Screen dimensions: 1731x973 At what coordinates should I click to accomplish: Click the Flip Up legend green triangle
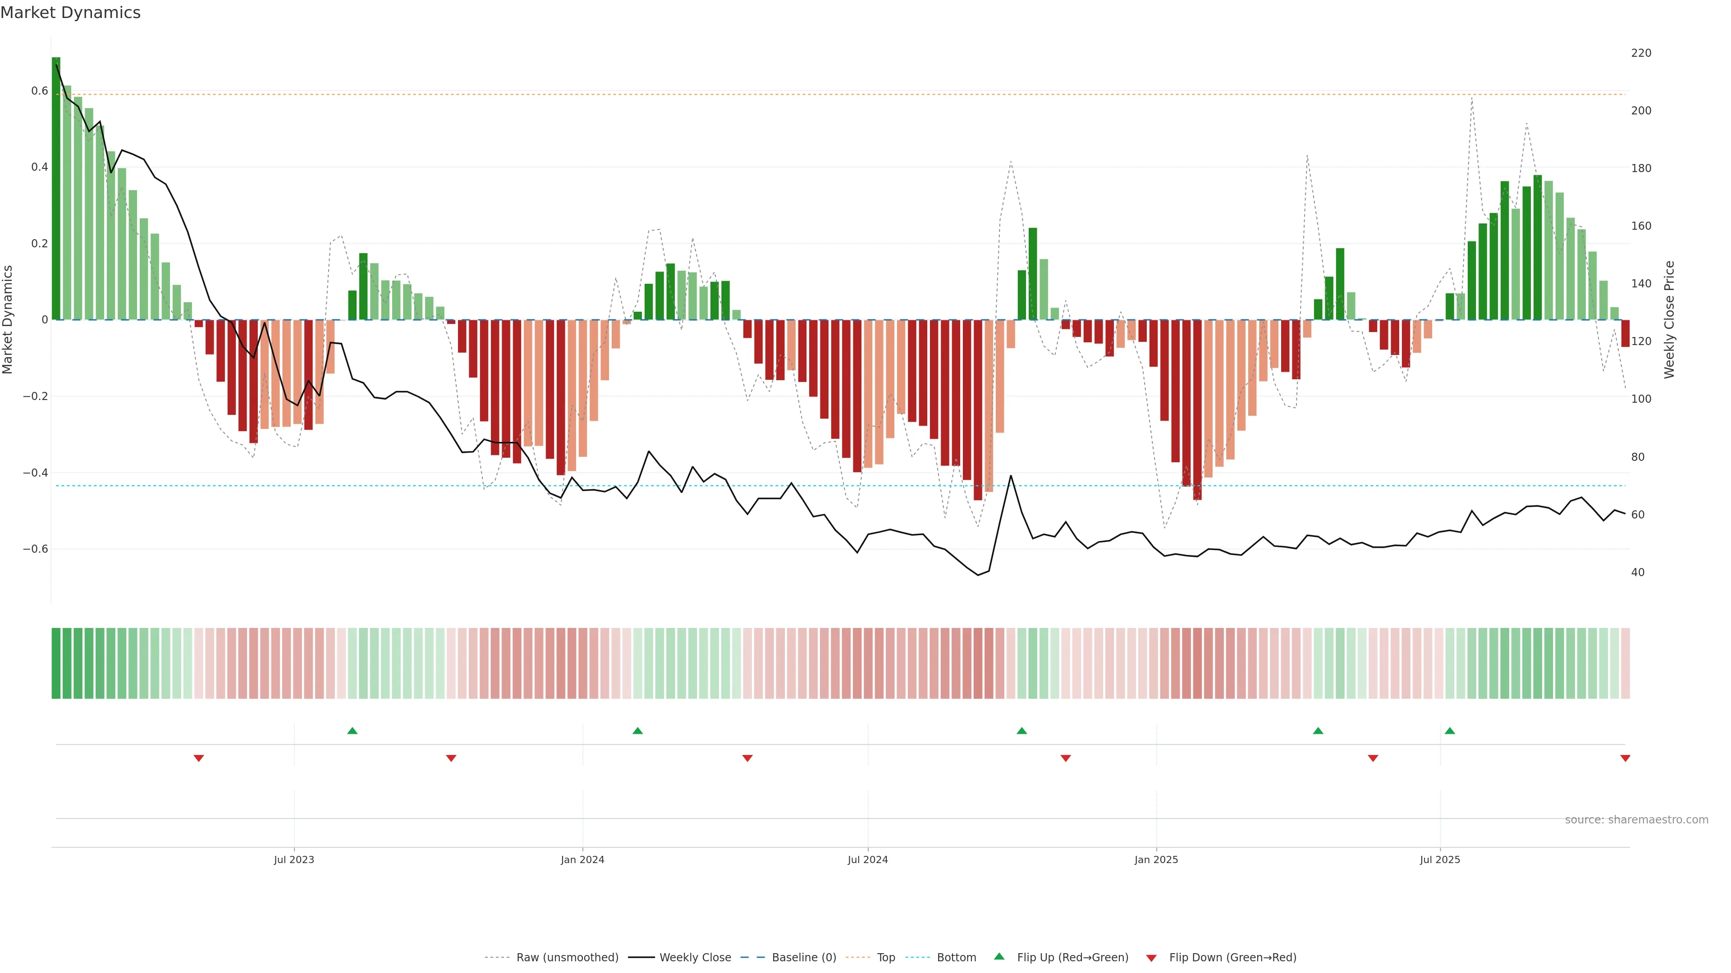pos(998,956)
